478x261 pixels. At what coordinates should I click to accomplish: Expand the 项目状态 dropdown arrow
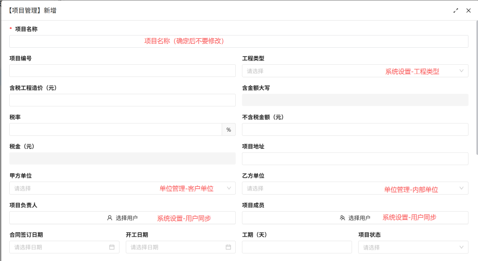(462, 247)
